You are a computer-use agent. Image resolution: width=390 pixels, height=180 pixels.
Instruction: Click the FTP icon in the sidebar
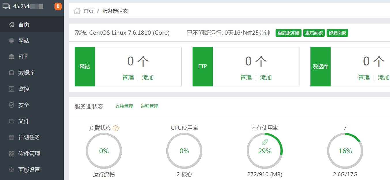point(12,57)
